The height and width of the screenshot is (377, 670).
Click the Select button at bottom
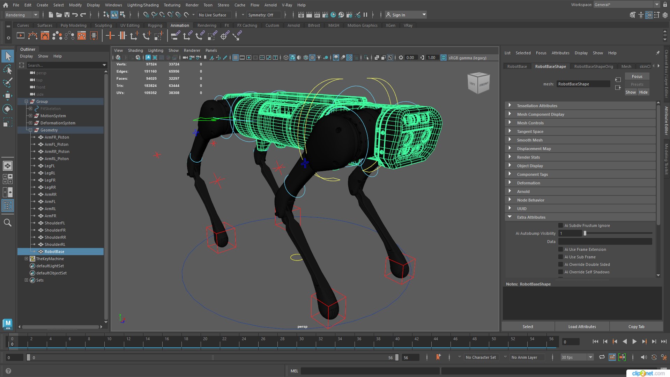click(x=528, y=326)
